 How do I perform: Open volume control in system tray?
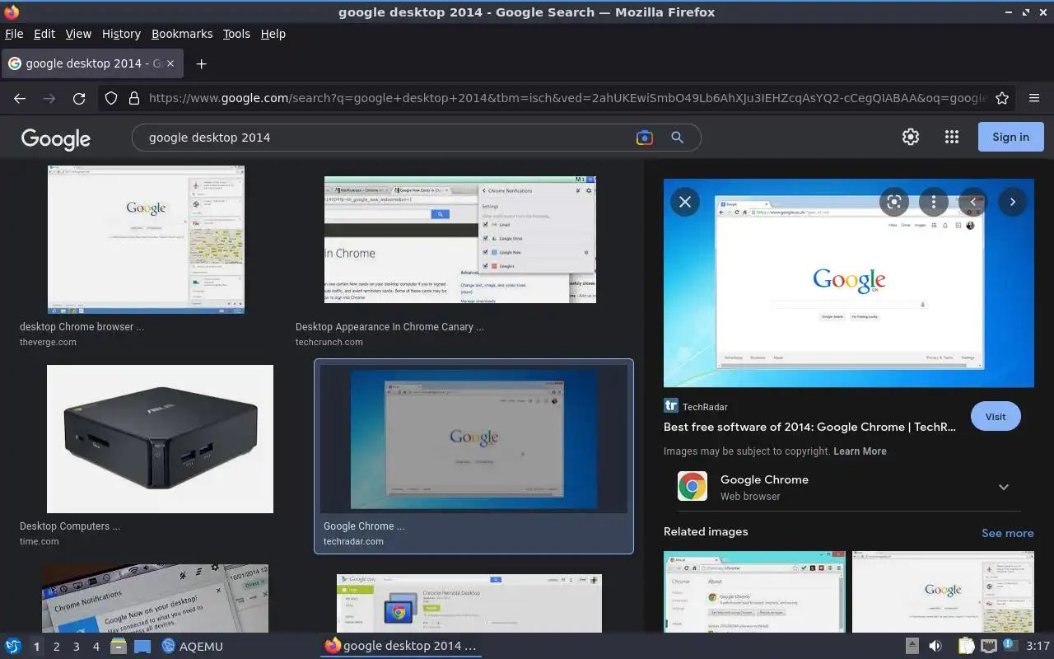click(x=935, y=646)
